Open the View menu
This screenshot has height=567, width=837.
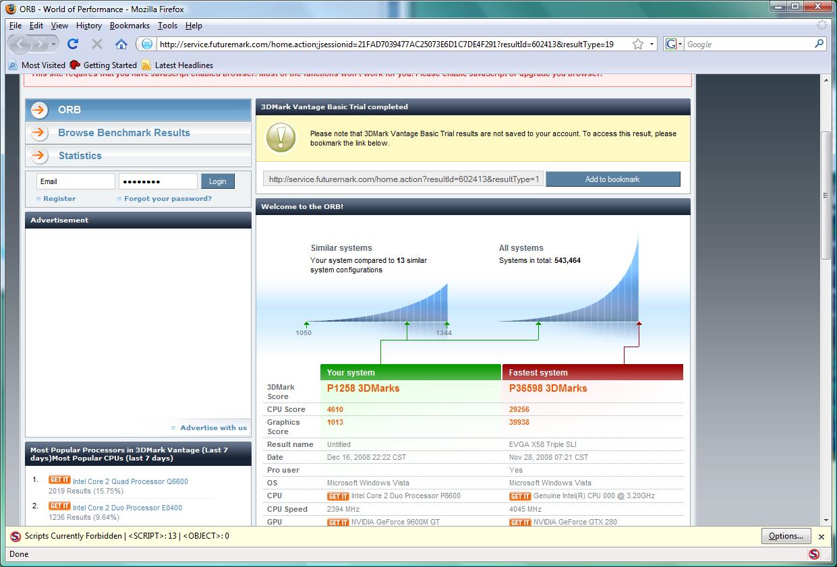pos(59,26)
